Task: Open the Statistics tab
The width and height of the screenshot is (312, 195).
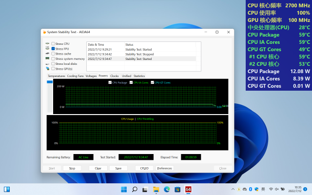Action: point(139,76)
